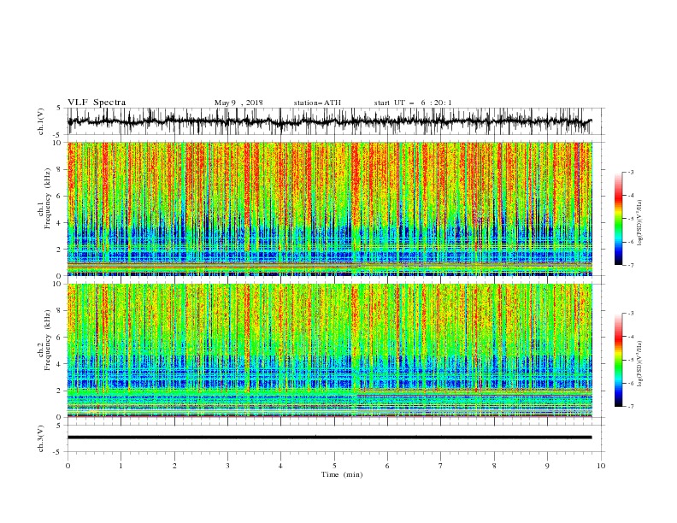Click time axis tick label '8'
Screen dimensions: 677x523
[x=494, y=466]
